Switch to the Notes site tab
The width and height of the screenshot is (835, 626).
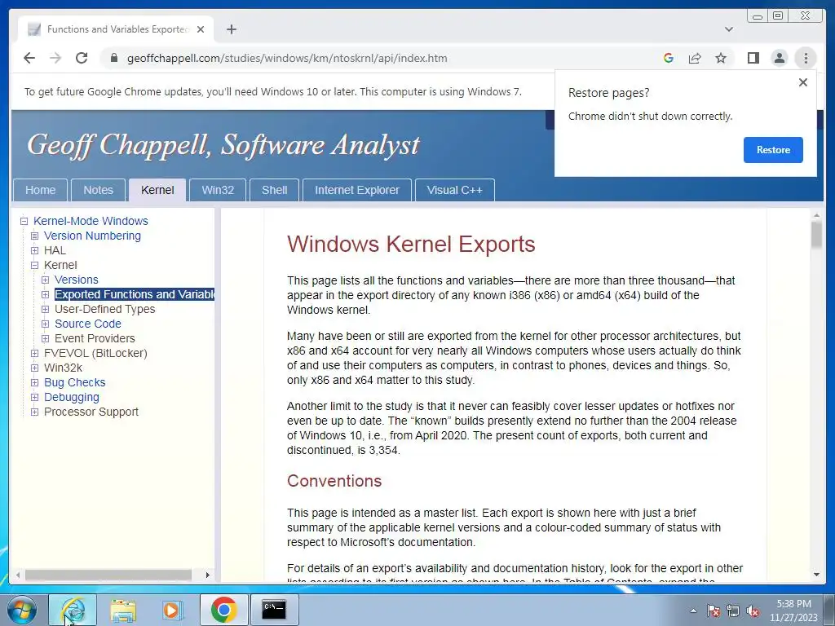(99, 190)
